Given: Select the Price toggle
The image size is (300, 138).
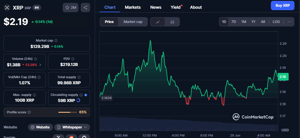Looking at the screenshot, I should click(x=109, y=22).
